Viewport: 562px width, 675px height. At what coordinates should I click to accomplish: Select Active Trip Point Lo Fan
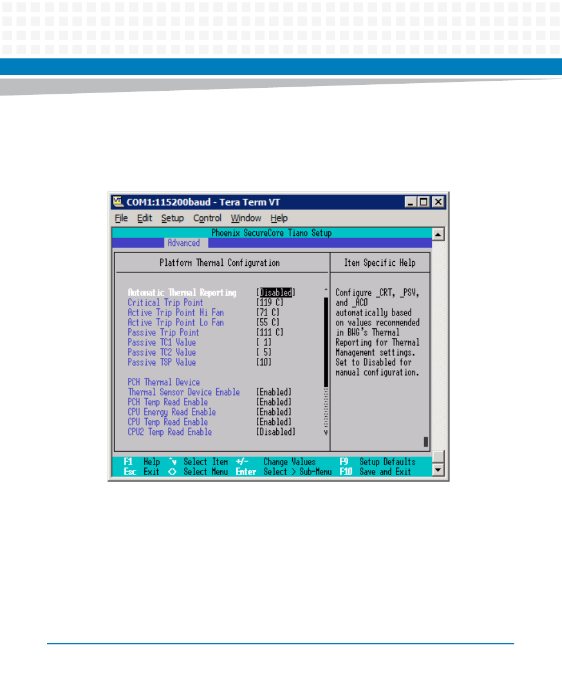click(x=176, y=322)
